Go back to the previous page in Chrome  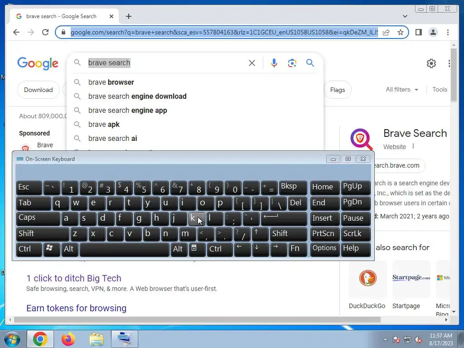tap(16, 32)
